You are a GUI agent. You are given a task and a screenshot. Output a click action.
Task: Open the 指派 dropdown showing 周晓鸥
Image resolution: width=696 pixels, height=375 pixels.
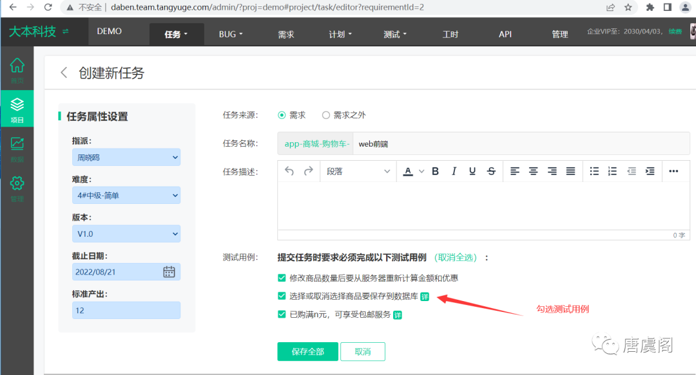(126, 158)
